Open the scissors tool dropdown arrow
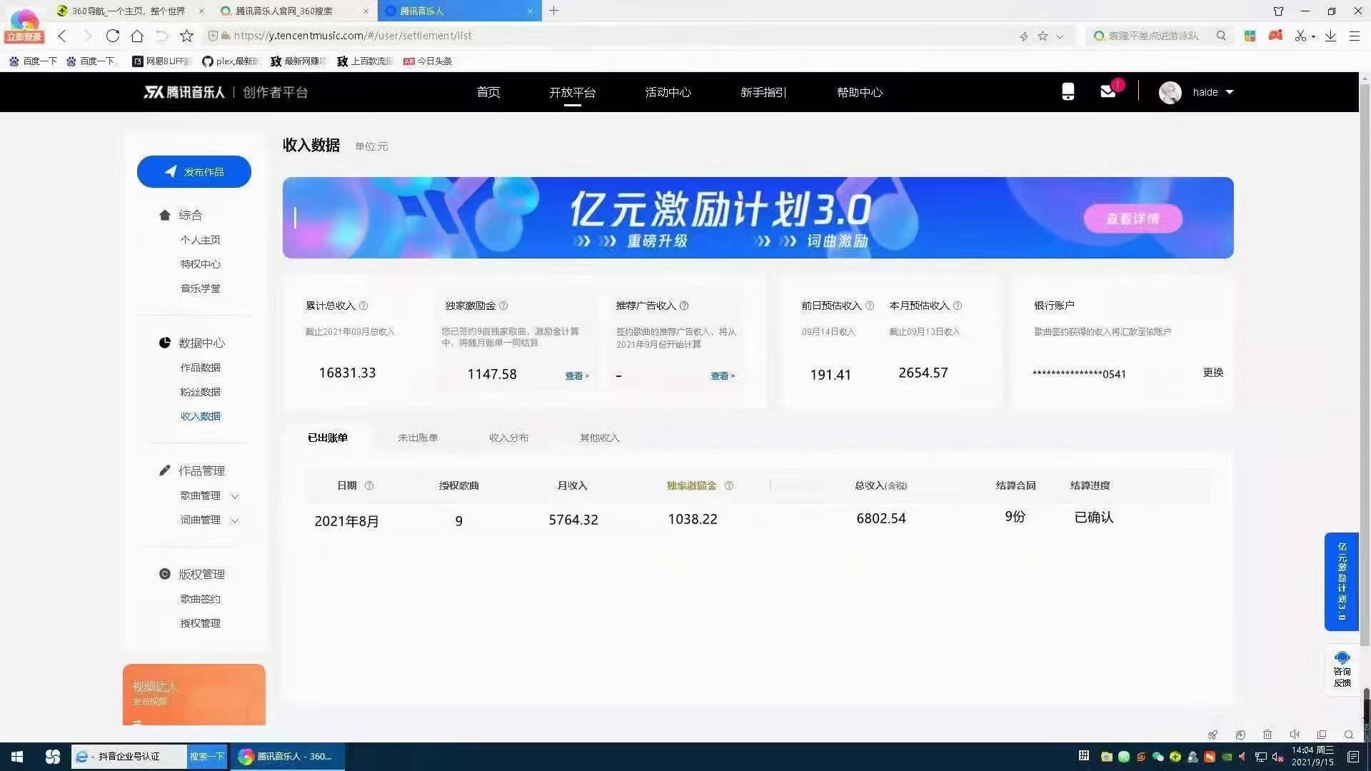 1313,36
